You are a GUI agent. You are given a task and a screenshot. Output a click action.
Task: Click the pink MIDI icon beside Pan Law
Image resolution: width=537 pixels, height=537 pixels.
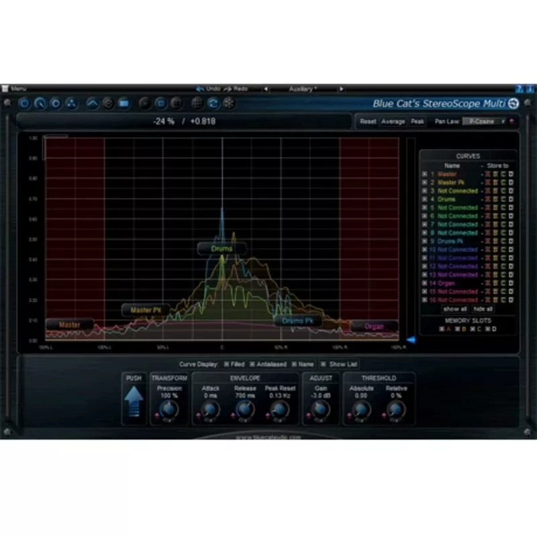[512, 121]
